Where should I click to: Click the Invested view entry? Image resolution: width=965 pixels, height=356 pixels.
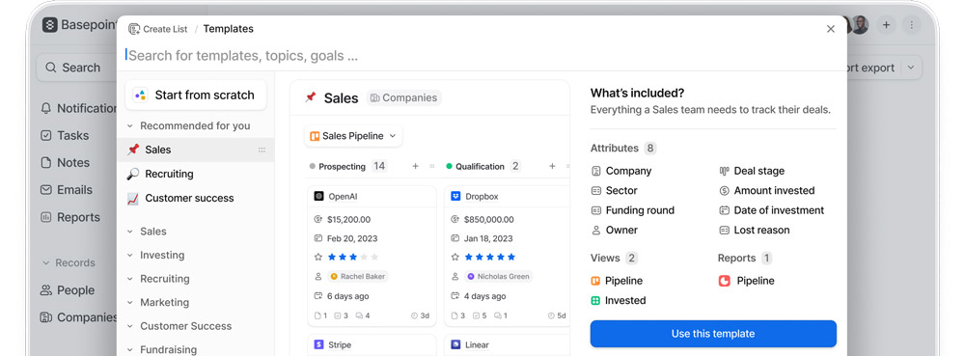coord(618,301)
